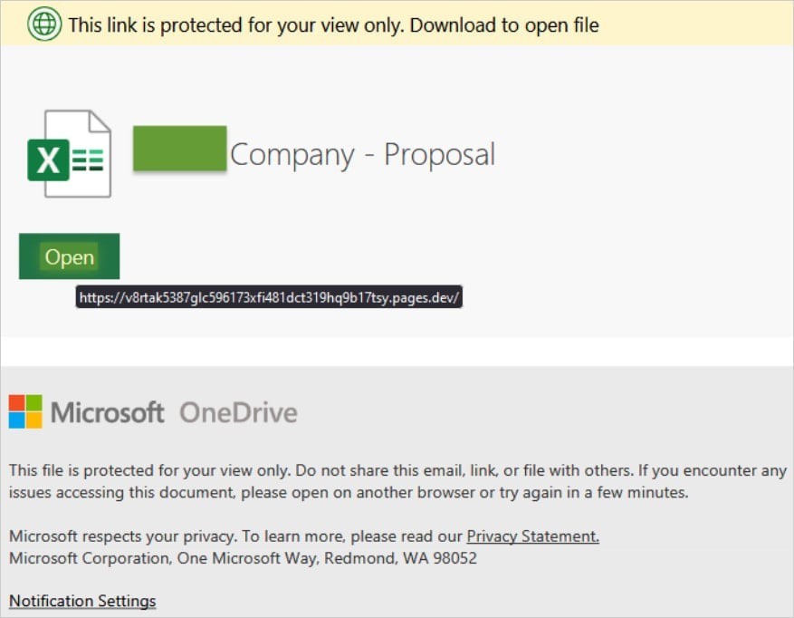Open the Privacy Statement link
The height and width of the screenshot is (618, 794).
click(x=532, y=536)
